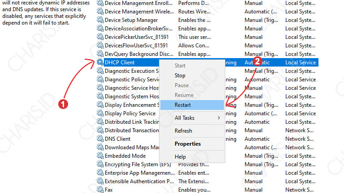Click the gear icon for Downloaded Maps Manager
The image size is (344, 193).
pos(100,147)
